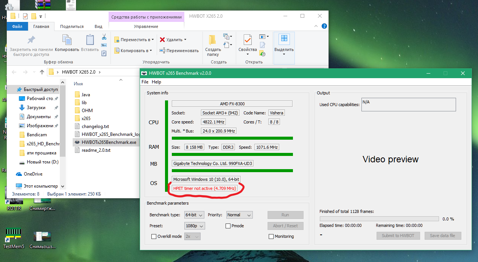Open Benchmark type 64-bit dropdown
This screenshot has height=262, width=478.
[194, 215]
